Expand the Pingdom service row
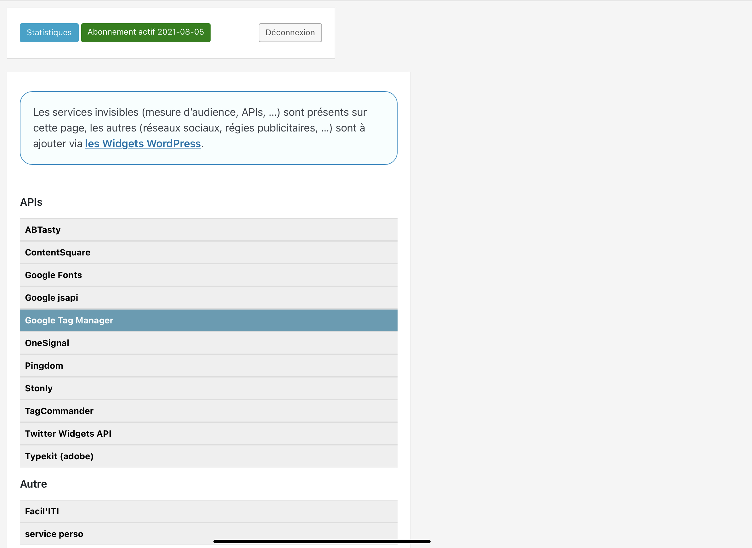 208,366
